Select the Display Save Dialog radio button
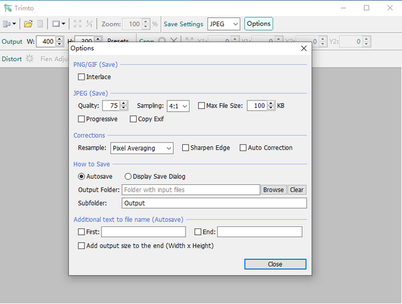The height and width of the screenshot is (304, 402). click(x=129, y=177)
